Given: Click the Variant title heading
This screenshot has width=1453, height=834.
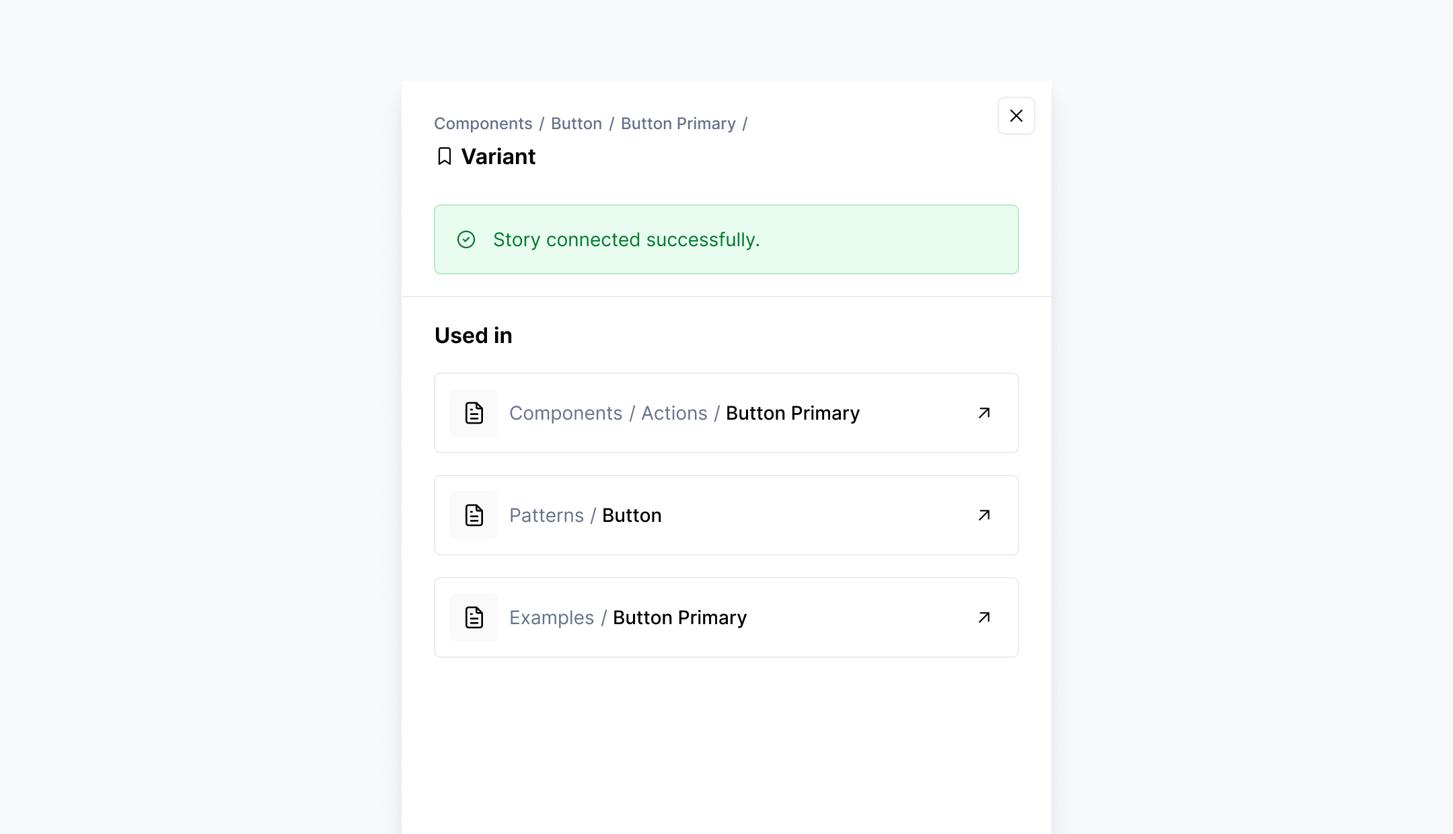Looking at the screenshot, I should (498, 157).
